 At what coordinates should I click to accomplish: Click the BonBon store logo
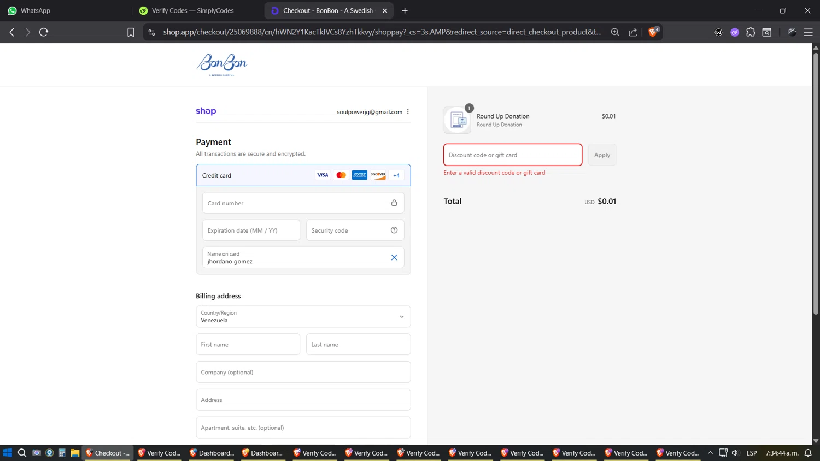click(222, 64)
